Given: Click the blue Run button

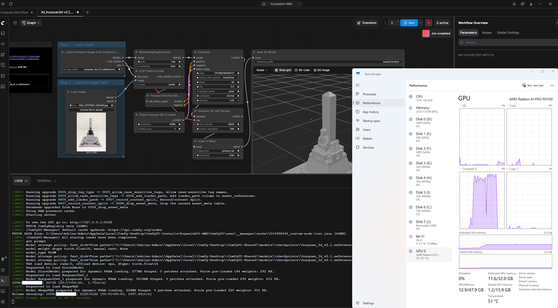Looking at the screenshot, I should (409, 23).
